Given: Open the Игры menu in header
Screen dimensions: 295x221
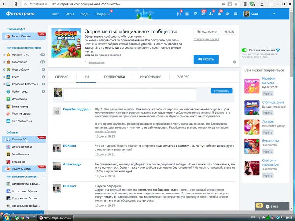Looking at the screenshot, I should point(71,14).
